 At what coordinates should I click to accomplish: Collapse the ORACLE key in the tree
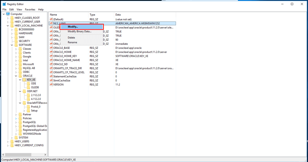coord(16,76)
